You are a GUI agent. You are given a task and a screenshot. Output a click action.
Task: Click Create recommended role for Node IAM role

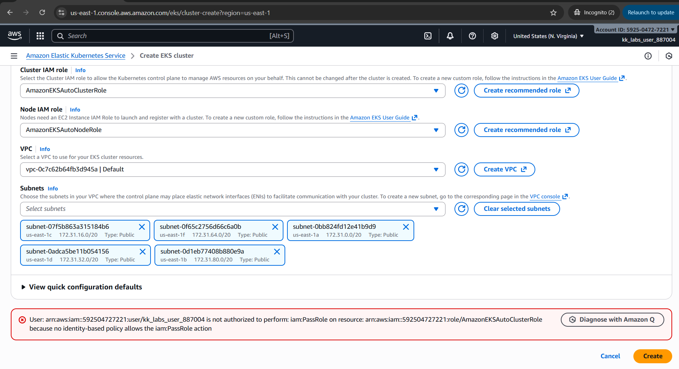(527, 130)
